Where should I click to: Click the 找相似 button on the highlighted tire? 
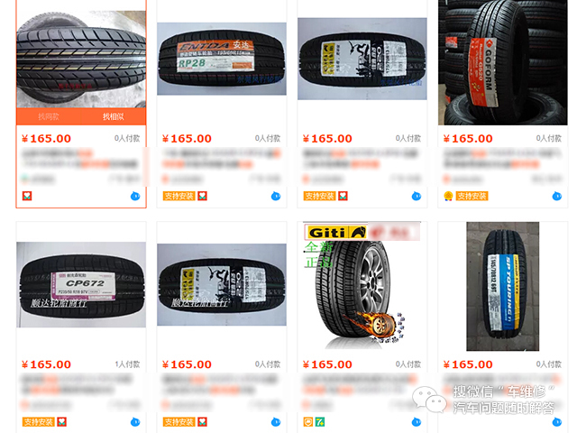114,116
